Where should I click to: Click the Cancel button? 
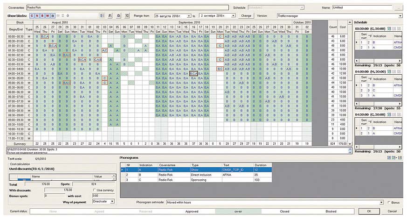pos(392,211)
